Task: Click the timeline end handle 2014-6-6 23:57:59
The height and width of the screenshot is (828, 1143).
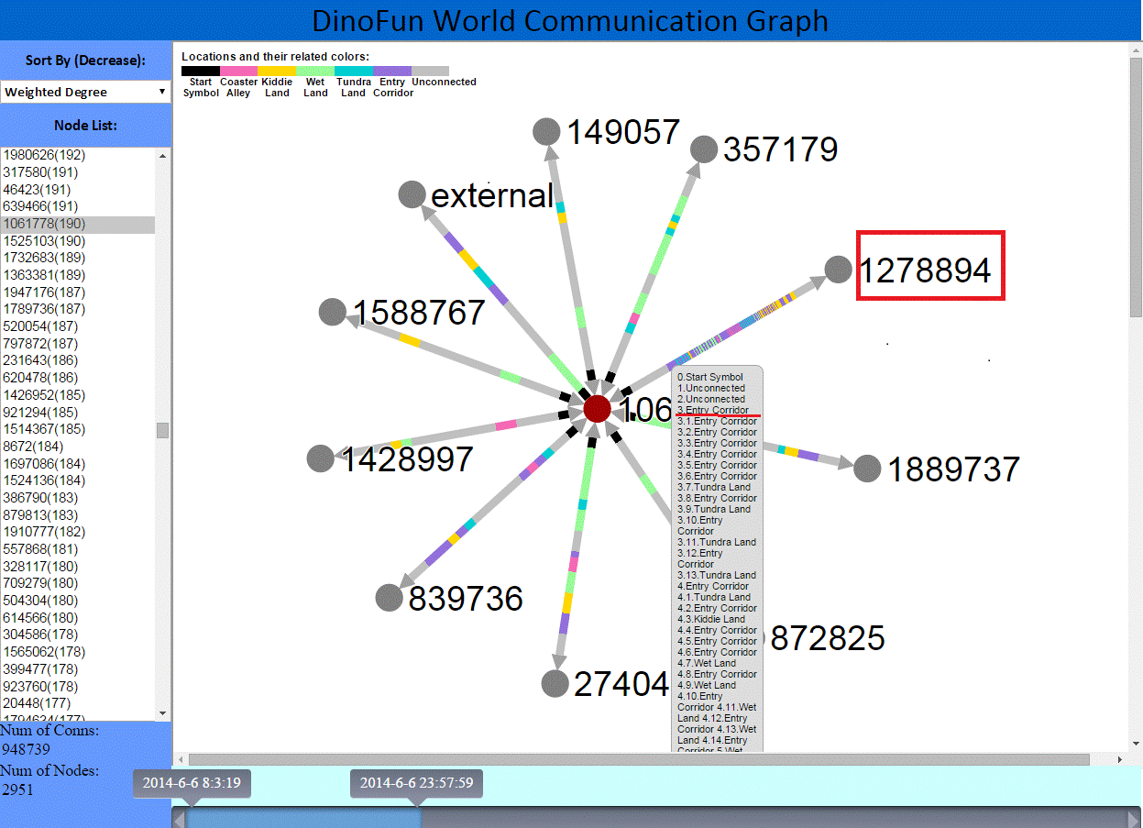Action: click(416, 784)
